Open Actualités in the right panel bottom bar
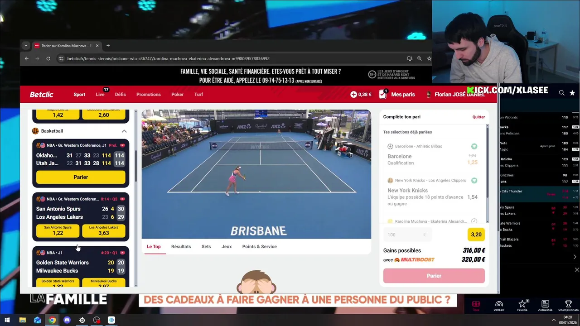 545,306
